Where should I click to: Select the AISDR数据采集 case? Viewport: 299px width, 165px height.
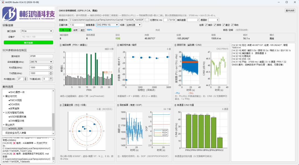pyautogui.click(x=17, y=117)
